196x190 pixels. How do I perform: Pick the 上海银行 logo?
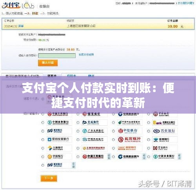[59, 148]
